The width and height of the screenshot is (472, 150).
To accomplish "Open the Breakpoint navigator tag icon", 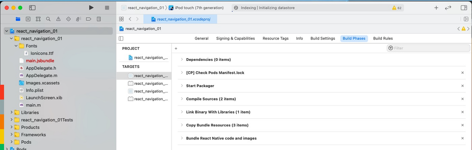I will pyautogui.click(x=88, y=19).
